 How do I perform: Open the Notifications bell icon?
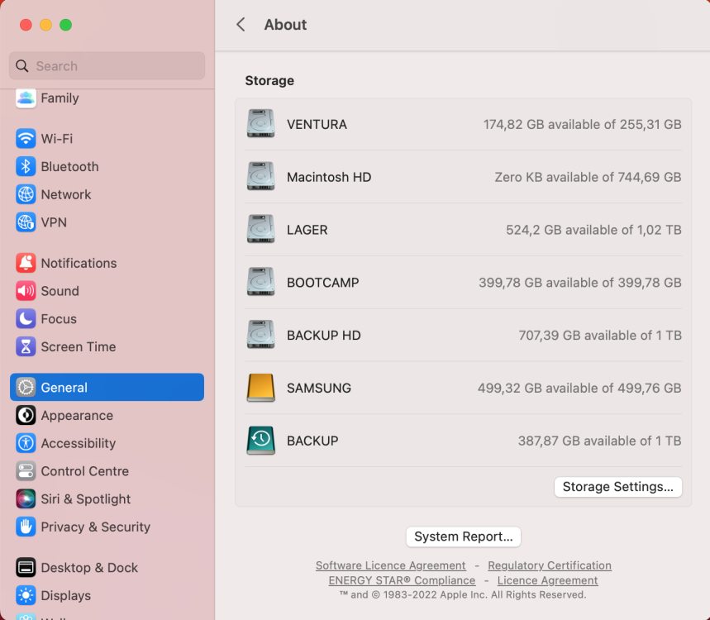point(26,263)
